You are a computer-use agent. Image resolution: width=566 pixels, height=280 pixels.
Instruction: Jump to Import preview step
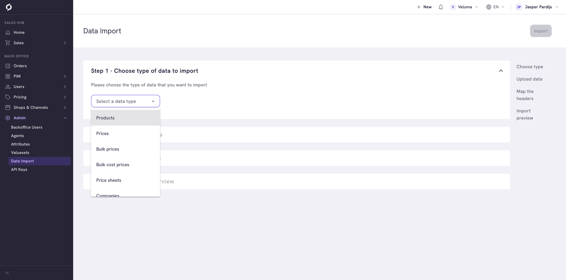point(525,114)
